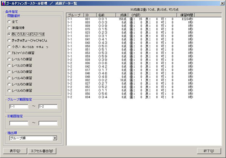
Task: Click the ID range start field
Action: click(19, 123)
